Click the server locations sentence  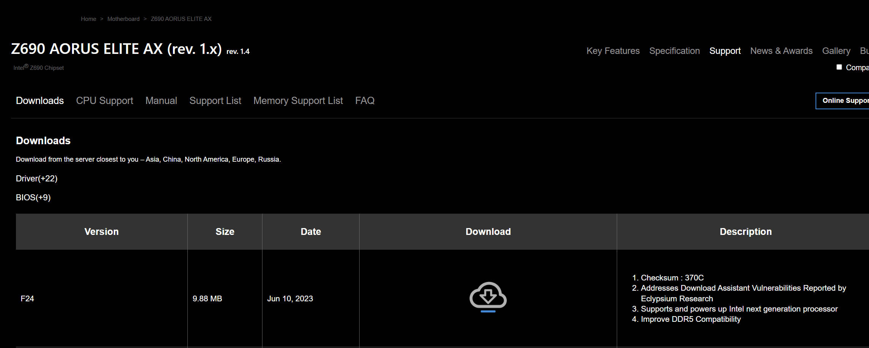(148, 159)
